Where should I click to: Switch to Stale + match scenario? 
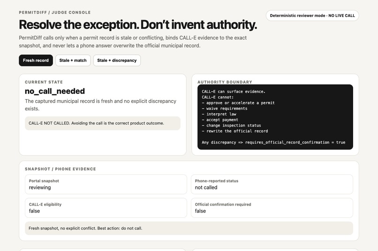point(73,60)
